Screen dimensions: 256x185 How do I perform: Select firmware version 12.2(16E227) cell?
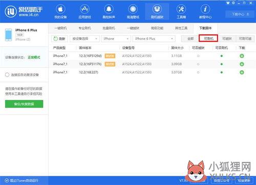[x=89, y=72]
